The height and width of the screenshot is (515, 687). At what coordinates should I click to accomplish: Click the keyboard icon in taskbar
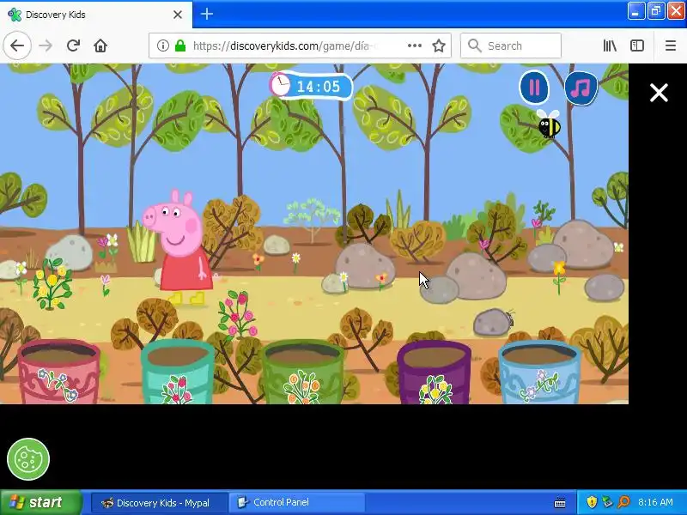click(x=560, y=503)
